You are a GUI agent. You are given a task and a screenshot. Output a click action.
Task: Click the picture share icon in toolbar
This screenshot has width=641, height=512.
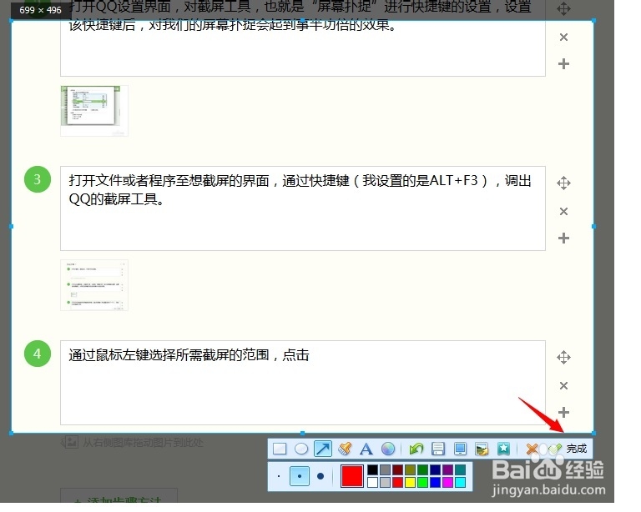click(482, 449)
